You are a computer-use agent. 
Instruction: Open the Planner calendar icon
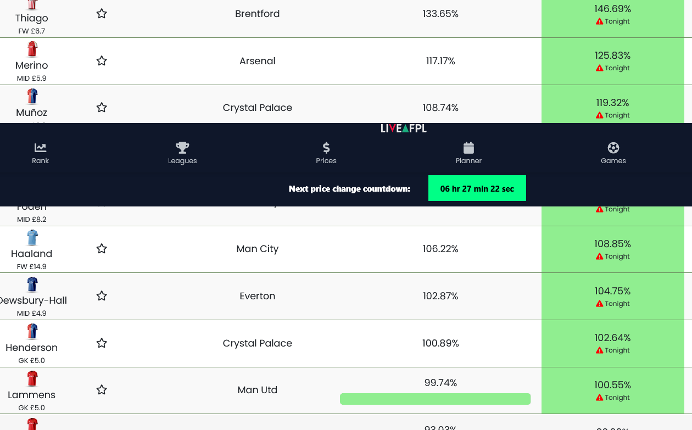tap(468, 147)
